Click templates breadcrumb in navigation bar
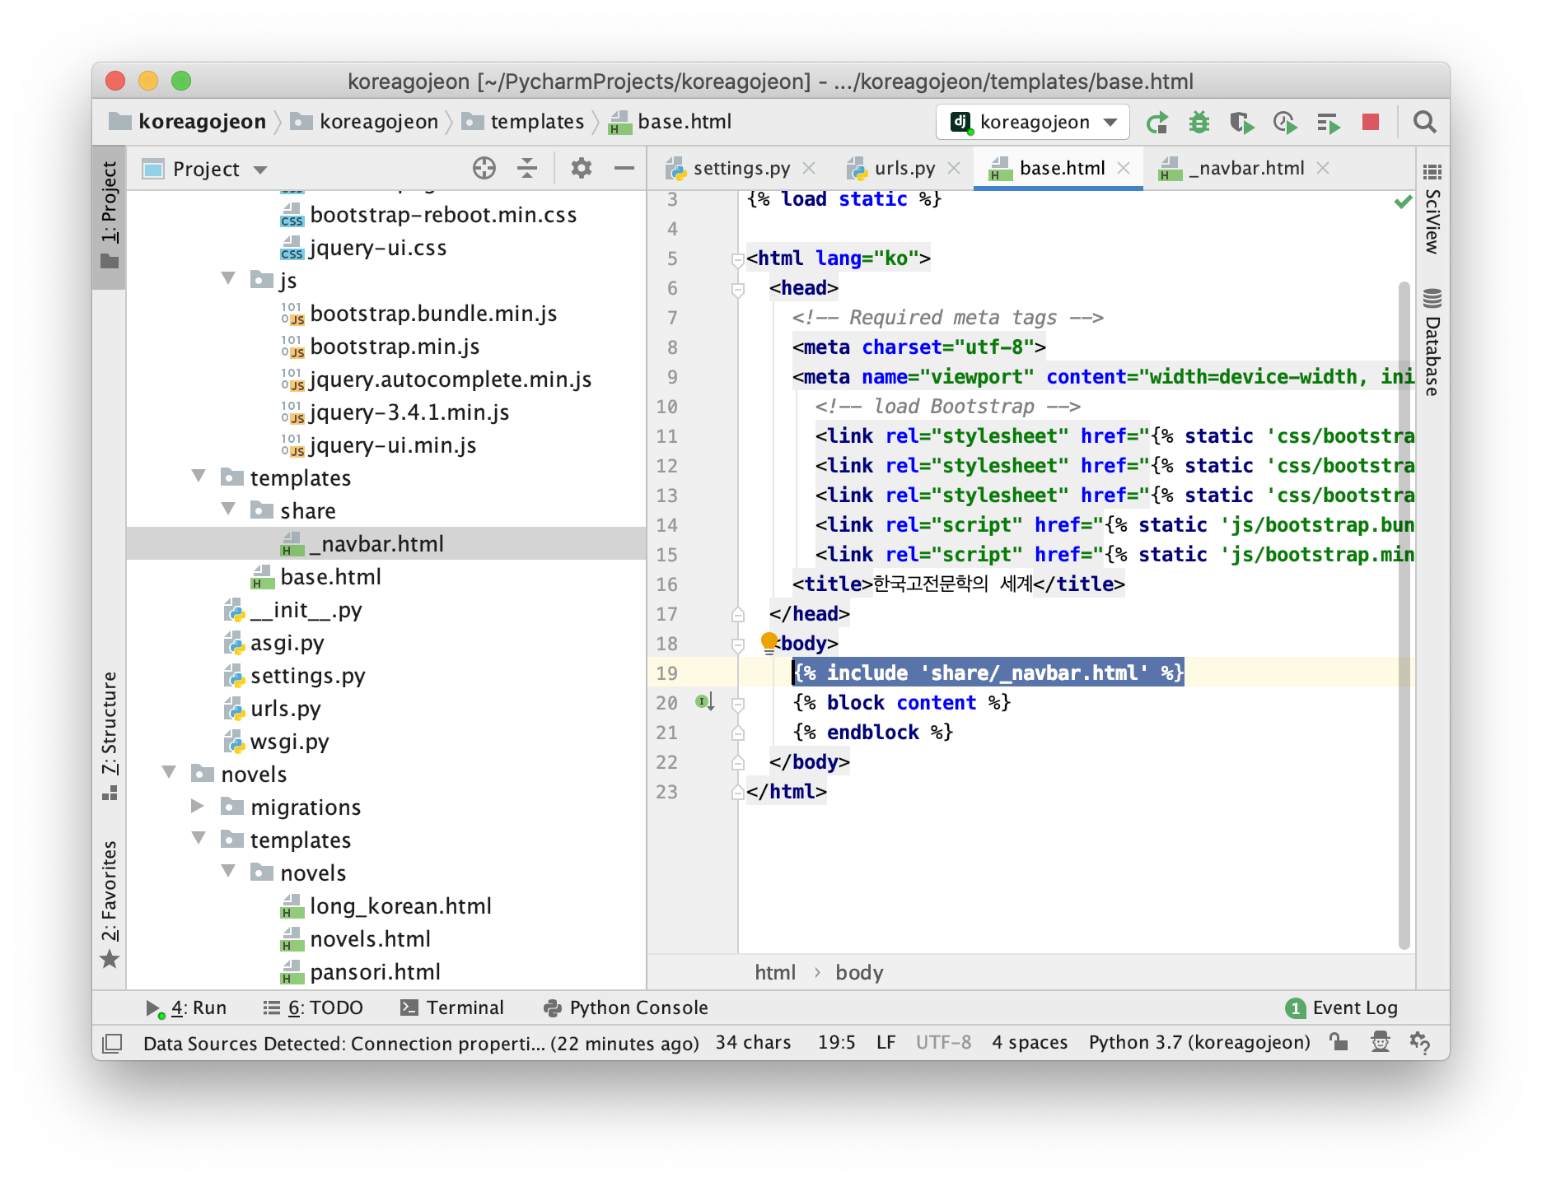The height and width of the screenshot is (1182, 1542). 523,122
